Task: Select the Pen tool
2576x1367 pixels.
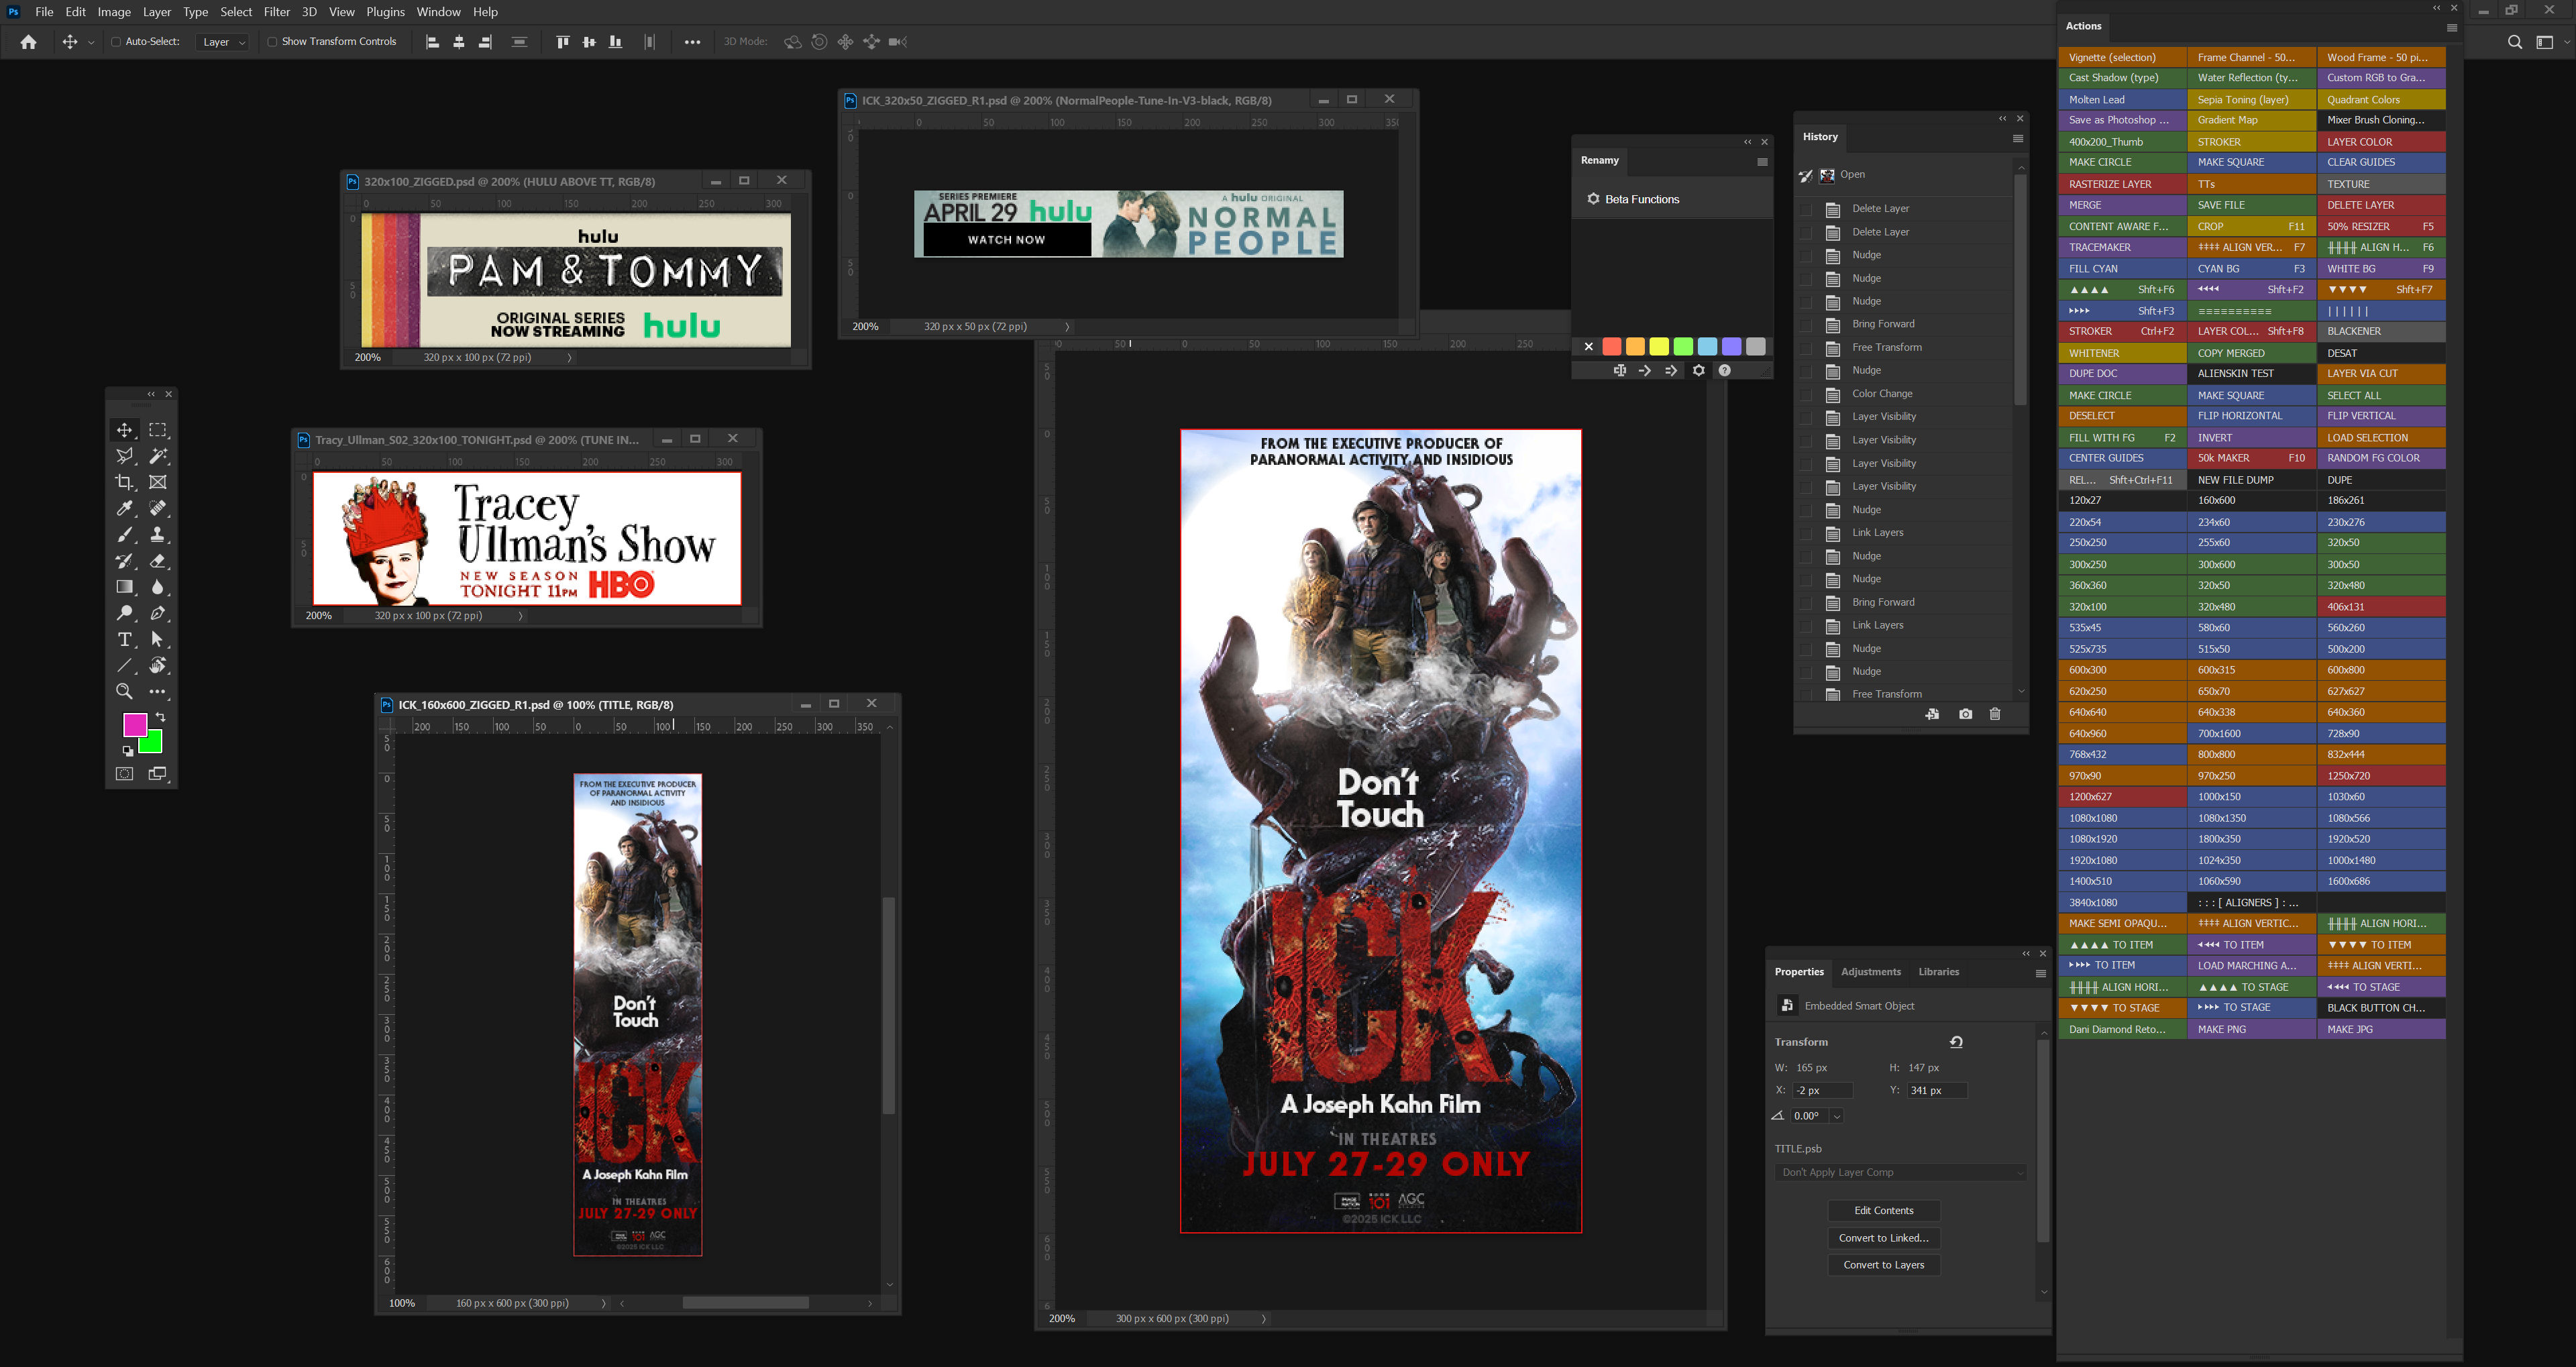Action: [158, 613]
